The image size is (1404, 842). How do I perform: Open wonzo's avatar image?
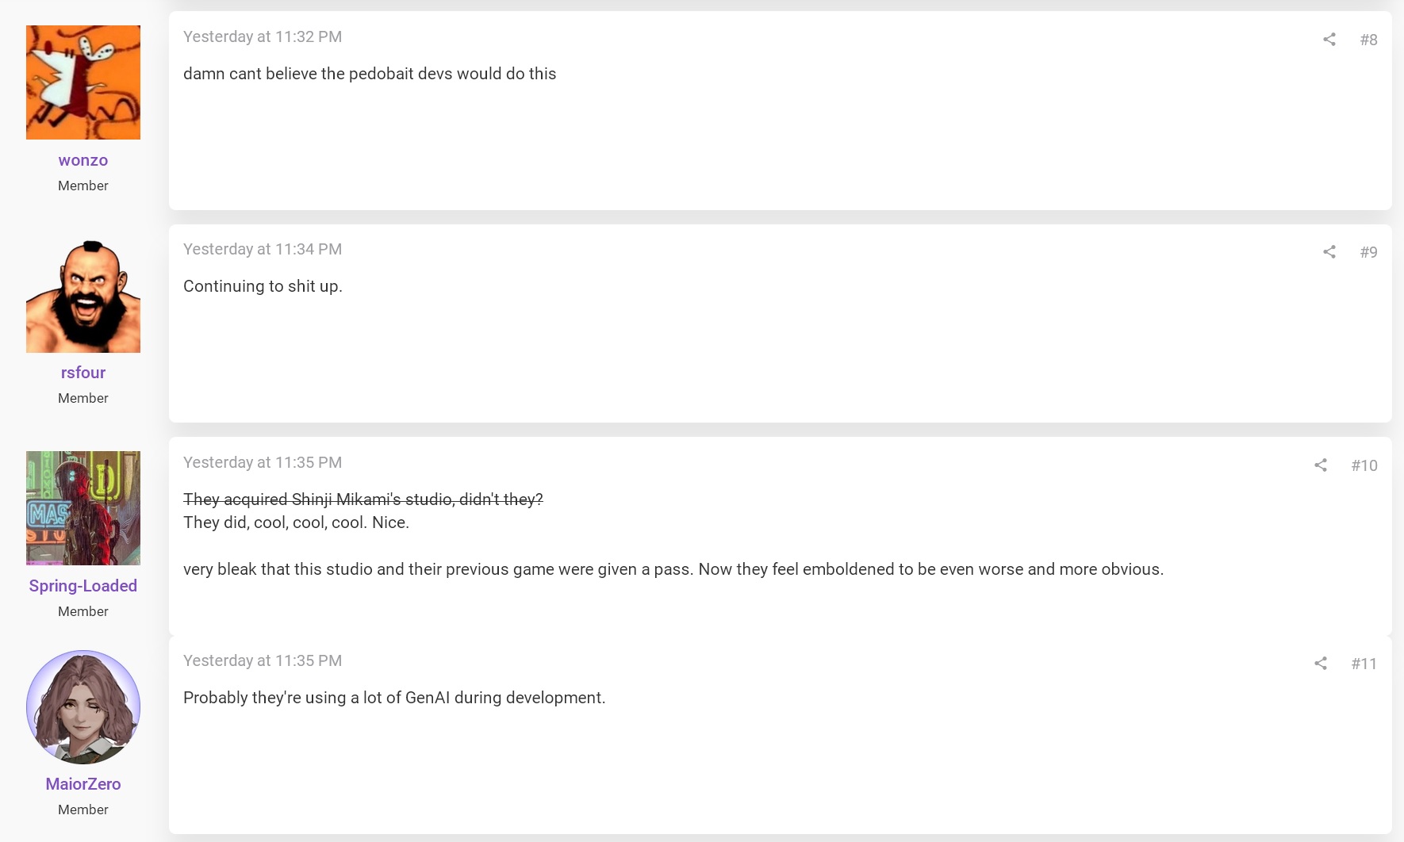[83, 82]
